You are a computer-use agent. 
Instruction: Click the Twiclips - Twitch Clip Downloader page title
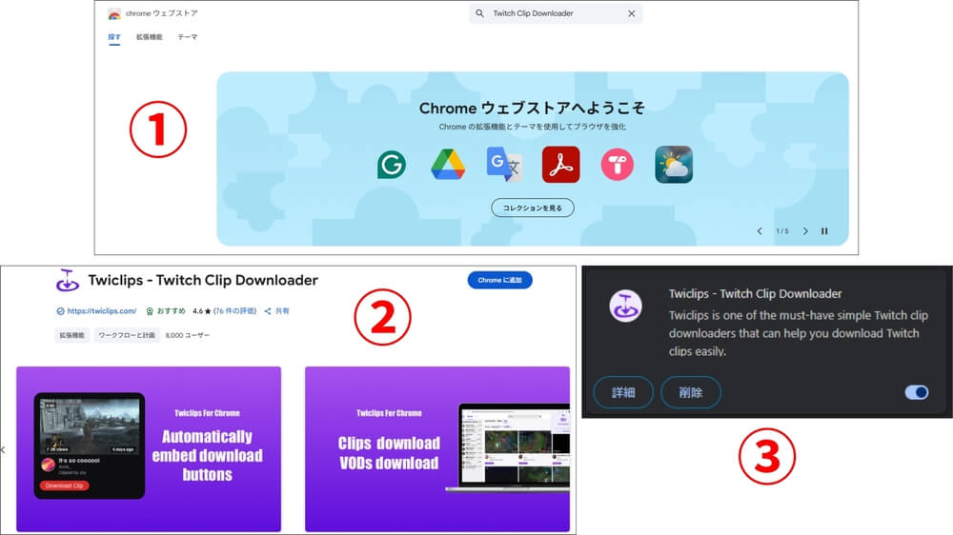click(203, 280)
